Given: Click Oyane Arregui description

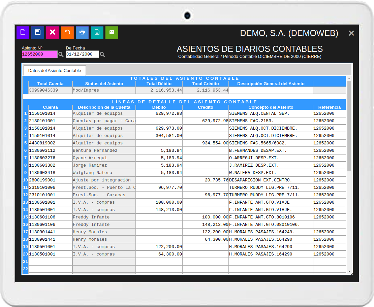Looking at the screenshot, I should tap(104, 158).
